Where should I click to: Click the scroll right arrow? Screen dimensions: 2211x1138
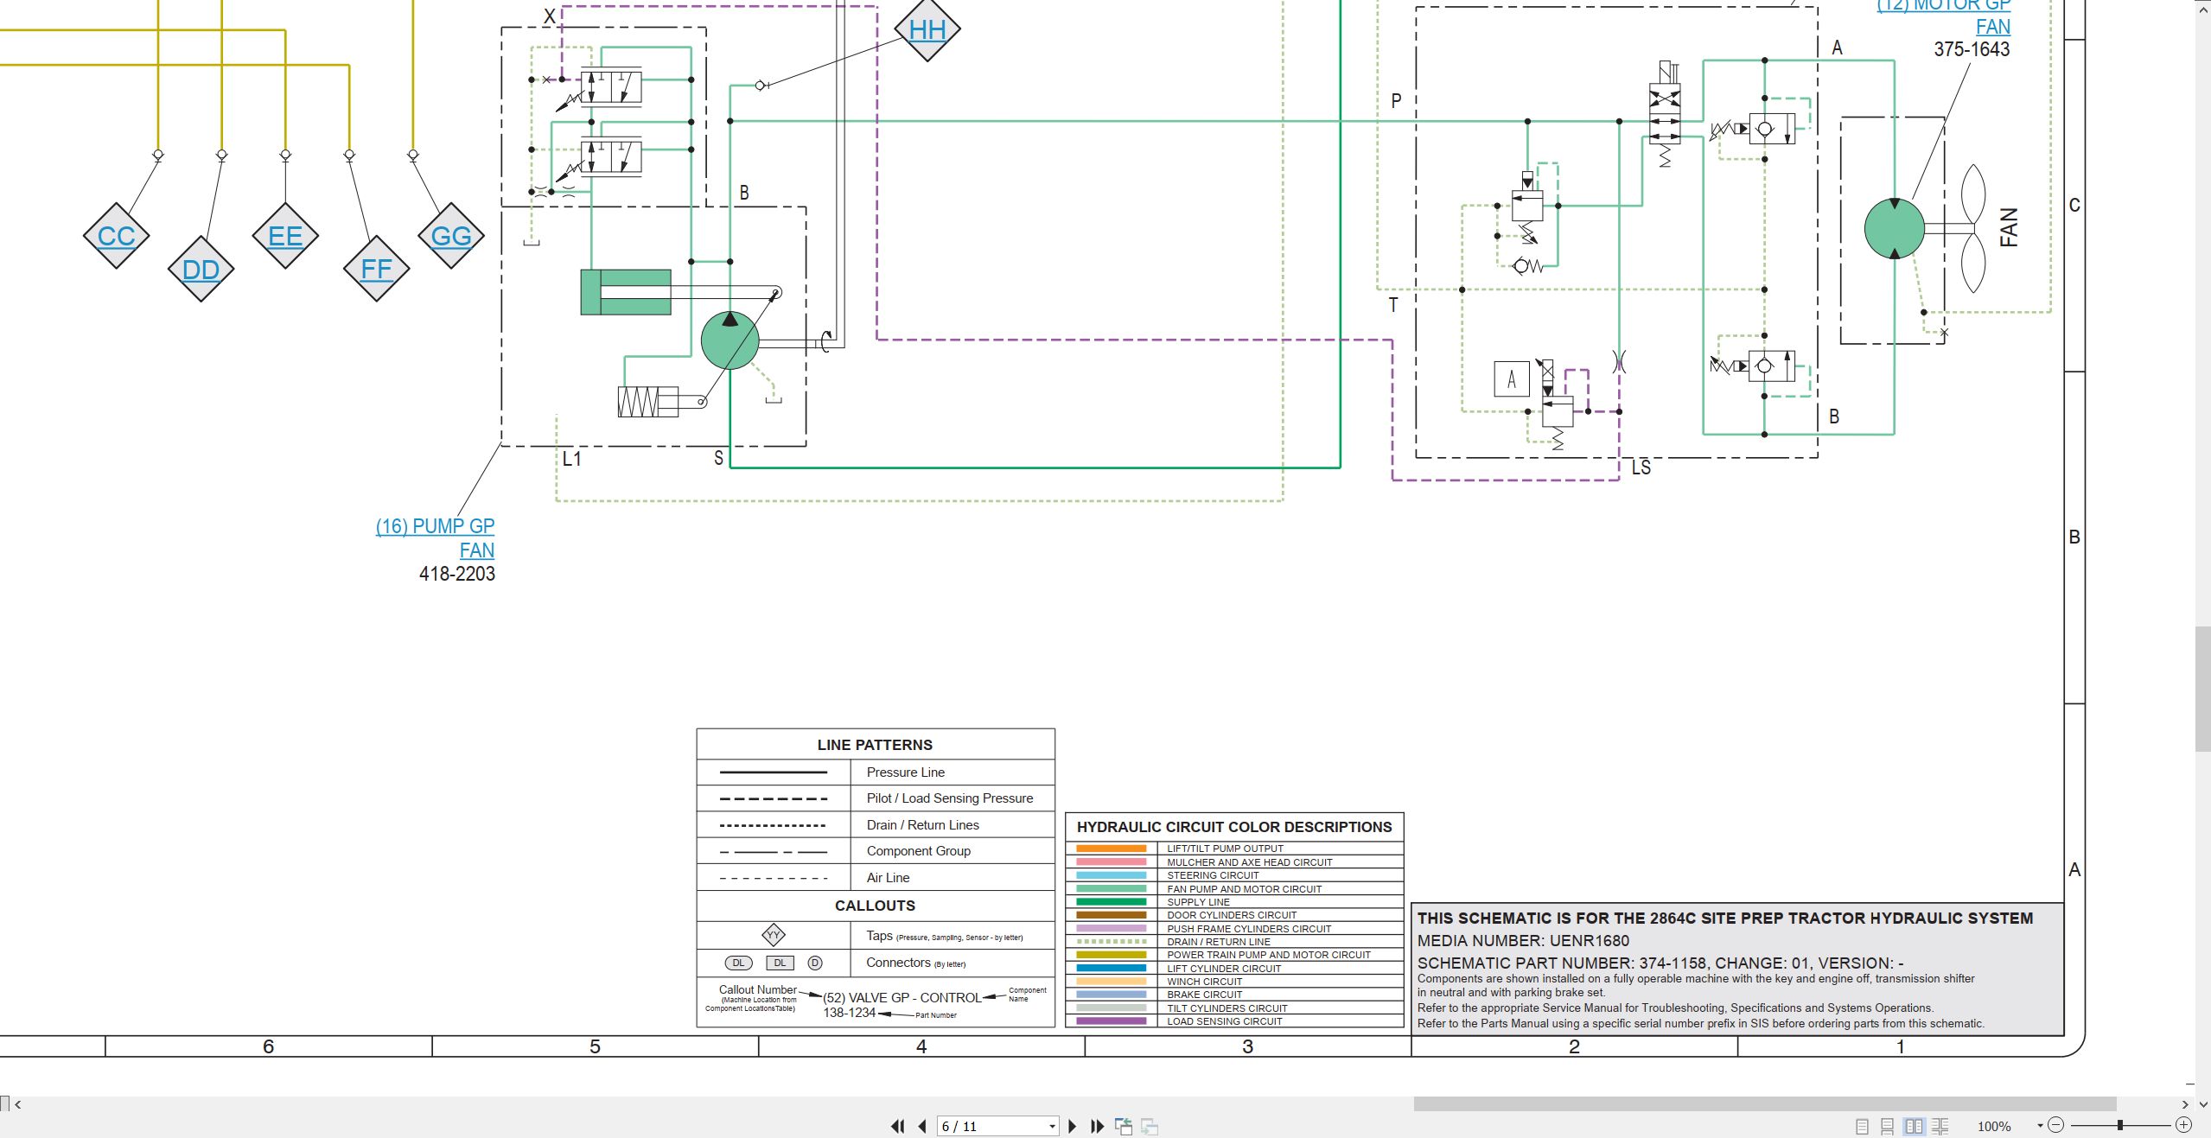pos(2186,1104)
